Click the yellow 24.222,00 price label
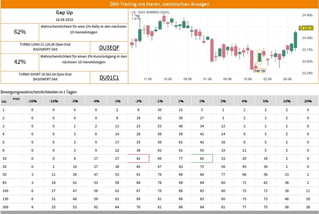The height and width of the screenshot is (214, 319). point(306,28)
